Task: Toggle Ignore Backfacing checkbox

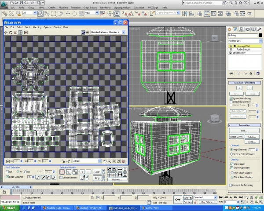Action: tap(231, 98)
